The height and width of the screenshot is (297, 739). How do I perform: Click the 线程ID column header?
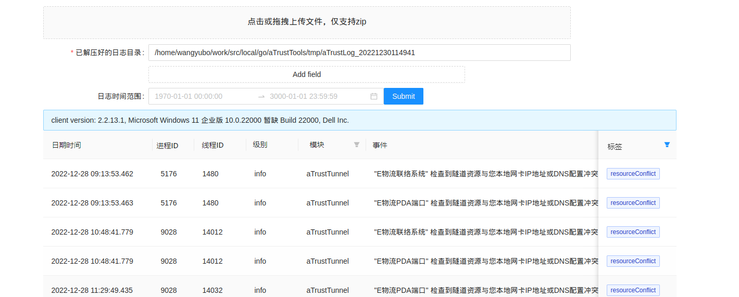[x=212, y=146]
